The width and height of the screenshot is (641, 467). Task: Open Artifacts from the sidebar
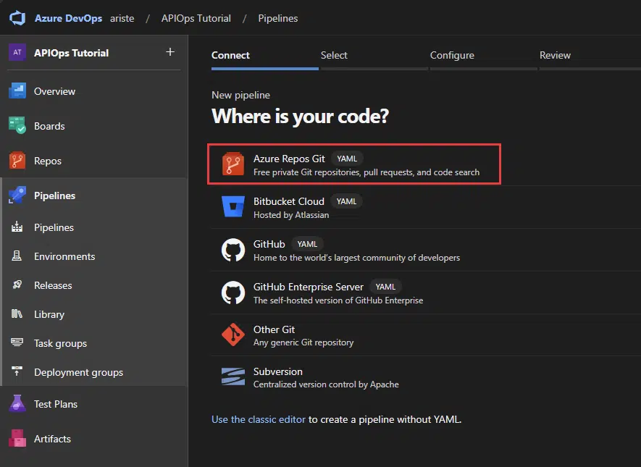point(52,438)
